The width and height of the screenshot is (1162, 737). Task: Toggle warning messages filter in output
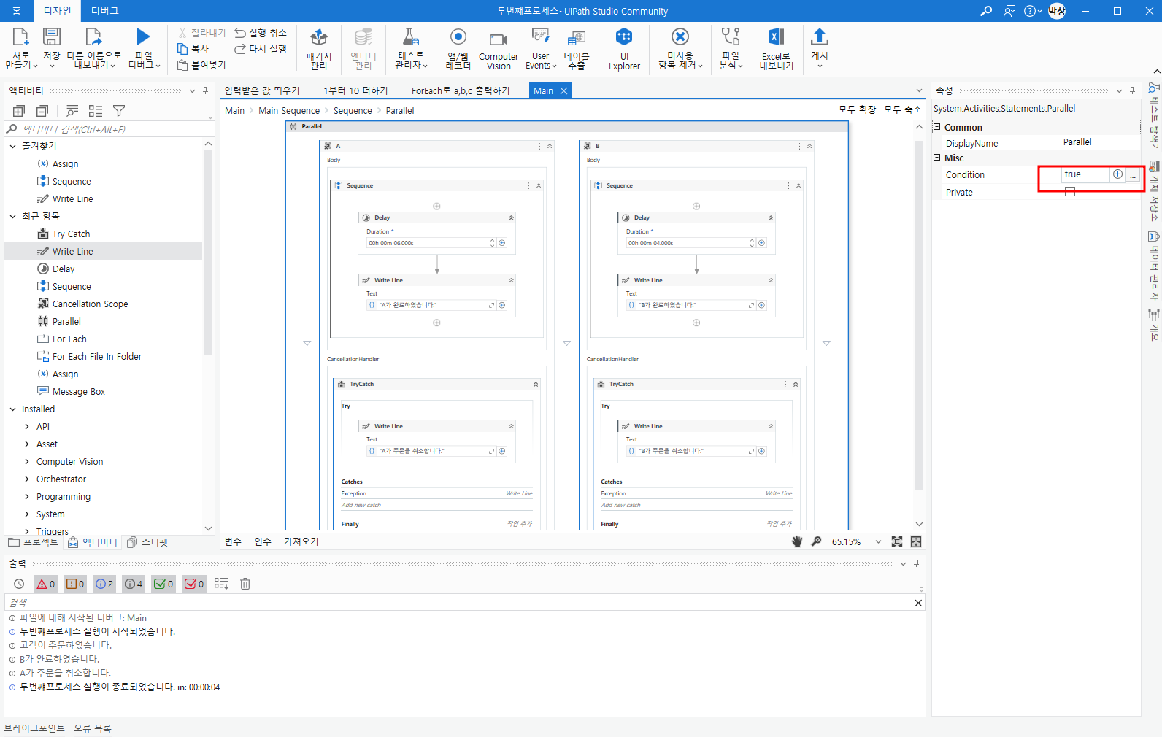coord(75,584)
